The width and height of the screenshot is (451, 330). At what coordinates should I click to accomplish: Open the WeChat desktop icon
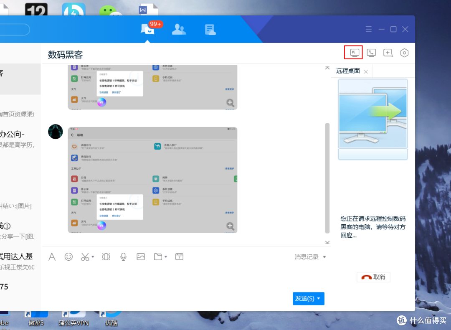click(x=110, y=10)
